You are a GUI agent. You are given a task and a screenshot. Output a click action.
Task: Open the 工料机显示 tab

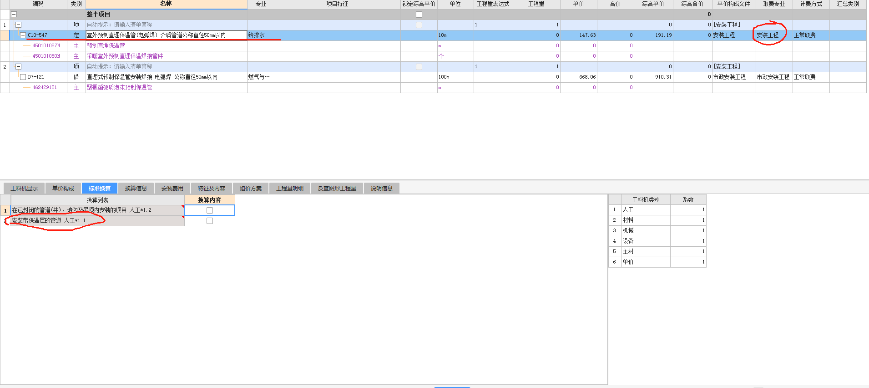tap(24, 188)
